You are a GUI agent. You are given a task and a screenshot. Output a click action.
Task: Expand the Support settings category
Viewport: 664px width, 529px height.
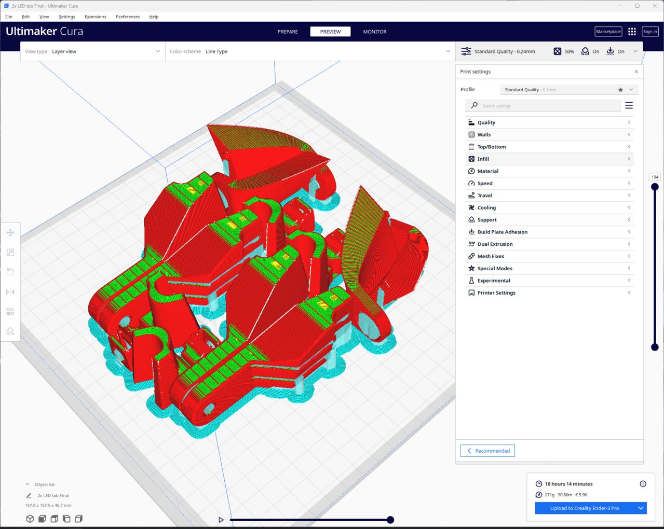[x=549, y=220]
